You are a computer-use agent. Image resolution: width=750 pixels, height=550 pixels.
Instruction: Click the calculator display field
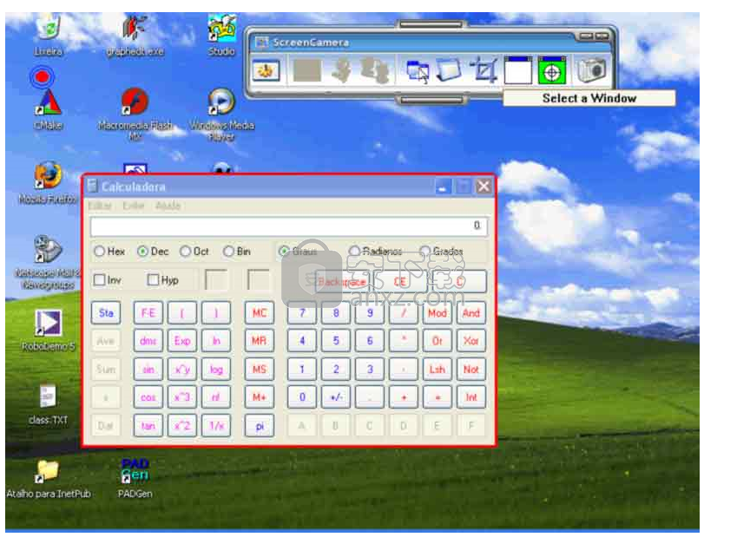pos(289,226)
